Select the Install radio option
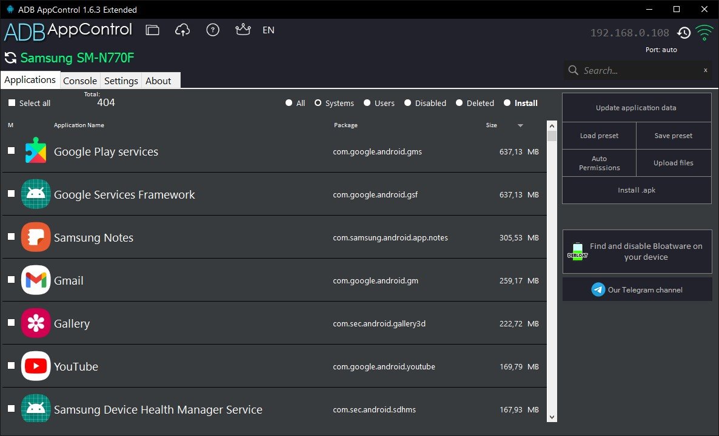 click(507, 103)
